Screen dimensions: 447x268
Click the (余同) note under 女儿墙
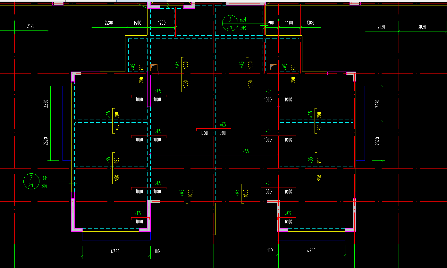243,28
